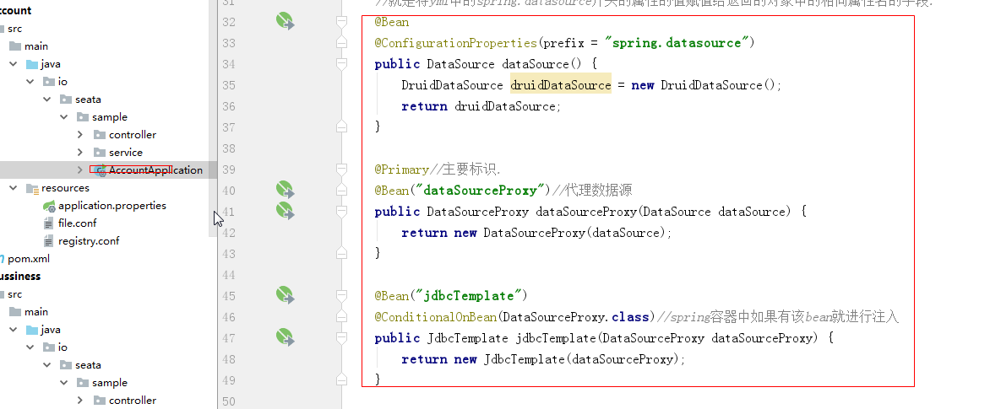Select the AccountApplication file in the tree
The width and height of the screenshot is (990, 409).
click(155, 170)
